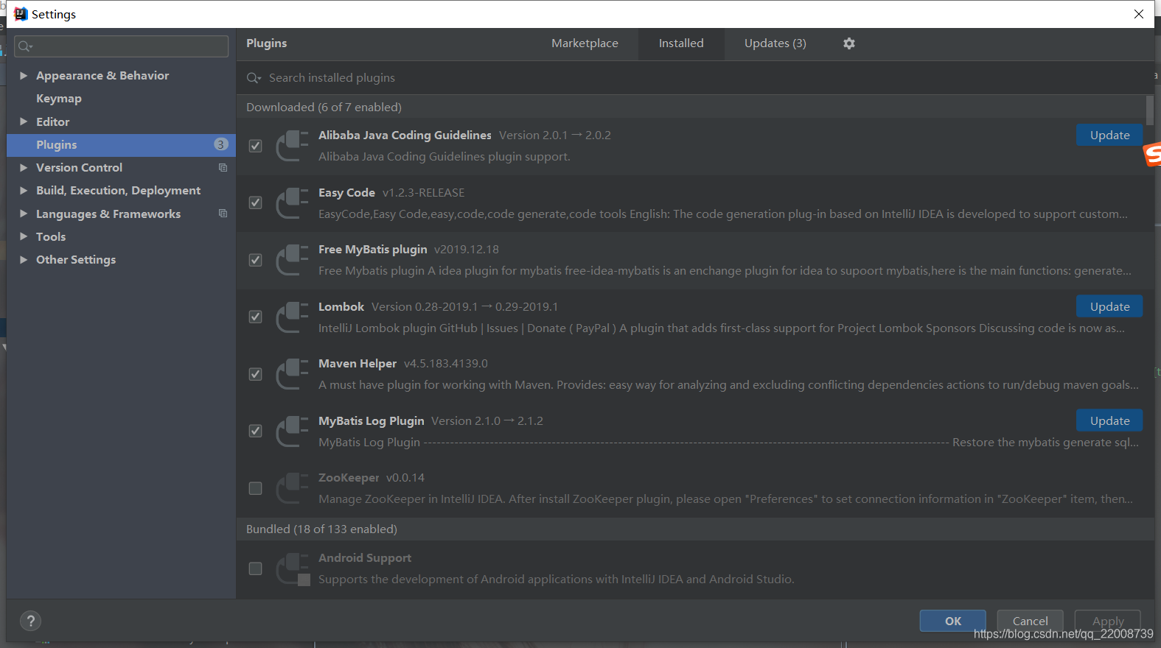This screenshot has width=1161, height=648.
Task: Disable the Alibaba Java Coding Guidelines checkbox
Action: [x=255, y=146]
